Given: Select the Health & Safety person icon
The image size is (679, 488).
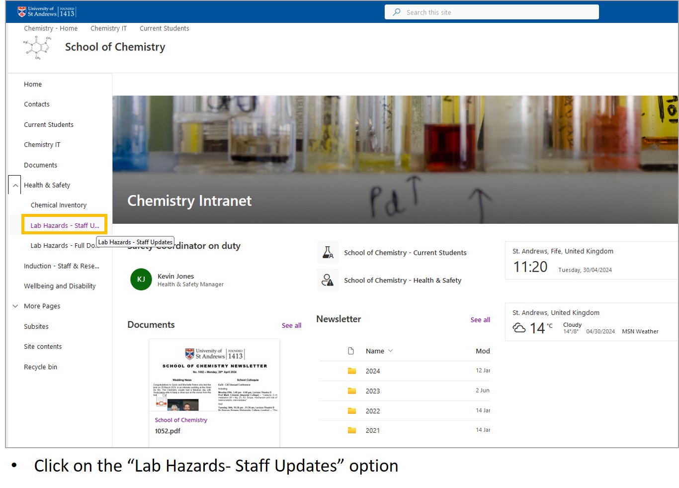Looking at the screenshot, I should pyautogui.click(x=328, y=280).
